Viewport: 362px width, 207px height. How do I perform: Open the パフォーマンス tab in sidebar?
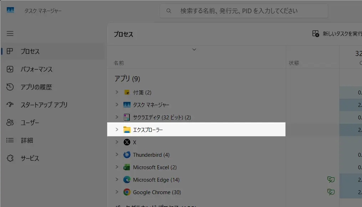click(x=36, y=69)
